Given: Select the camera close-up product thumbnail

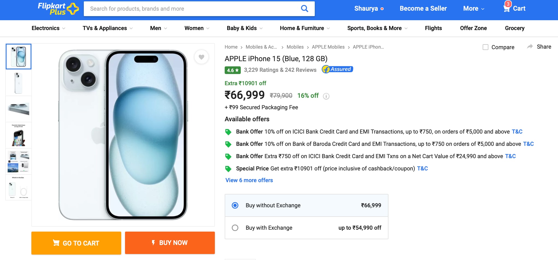Looking at the screenshot, I should coord(19,109).
